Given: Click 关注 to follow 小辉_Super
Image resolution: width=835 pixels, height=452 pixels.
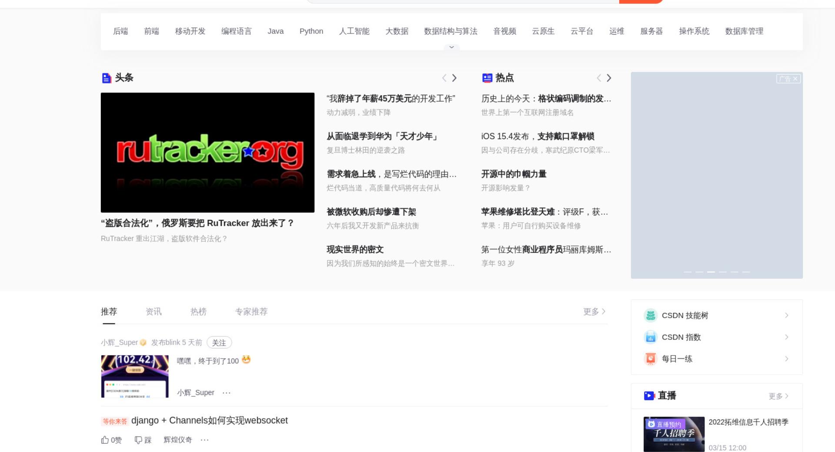Looking at the screenshot, I should (219, 342).
